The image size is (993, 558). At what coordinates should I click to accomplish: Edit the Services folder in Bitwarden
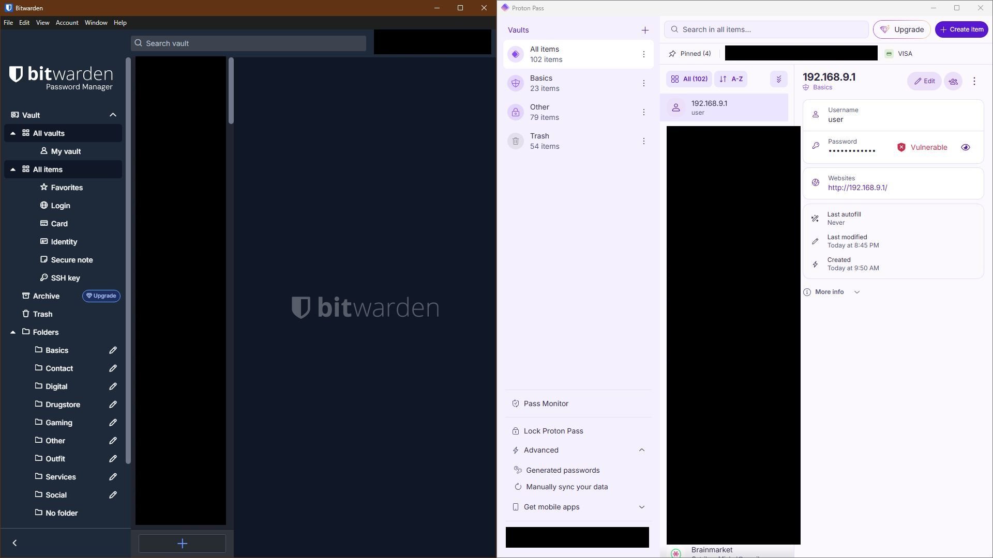113,477
